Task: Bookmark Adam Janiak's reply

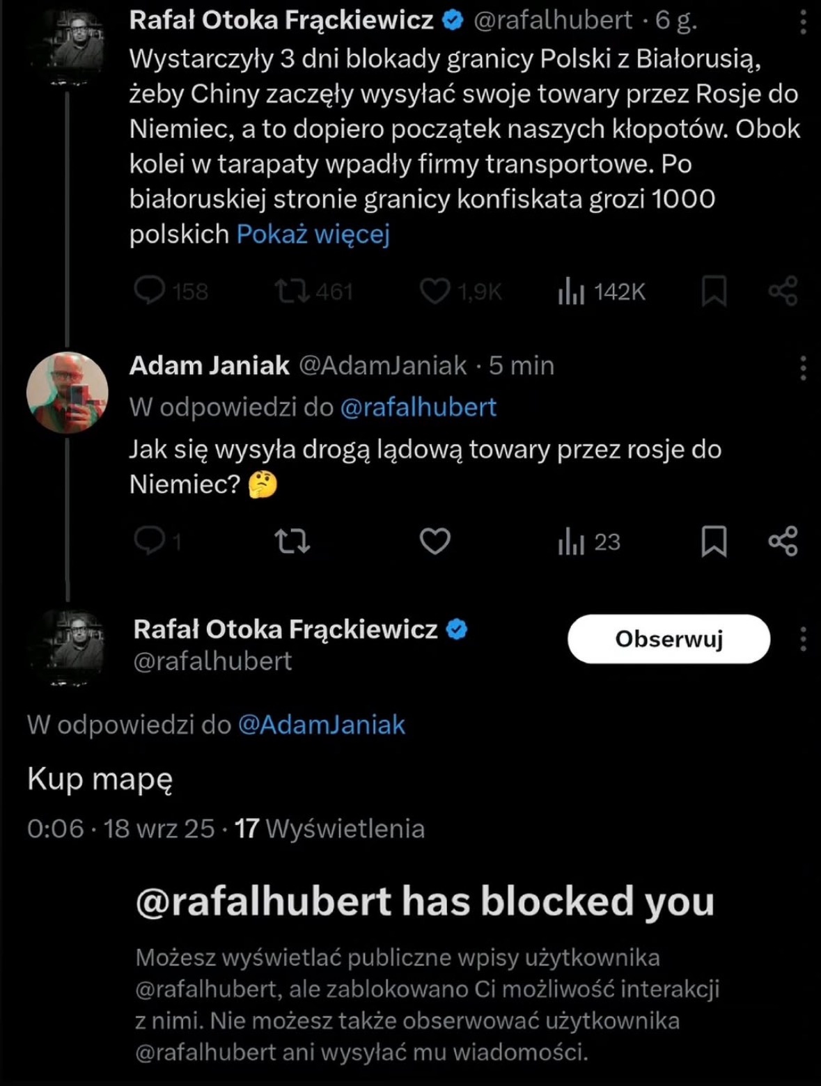Action: point(714,541)
